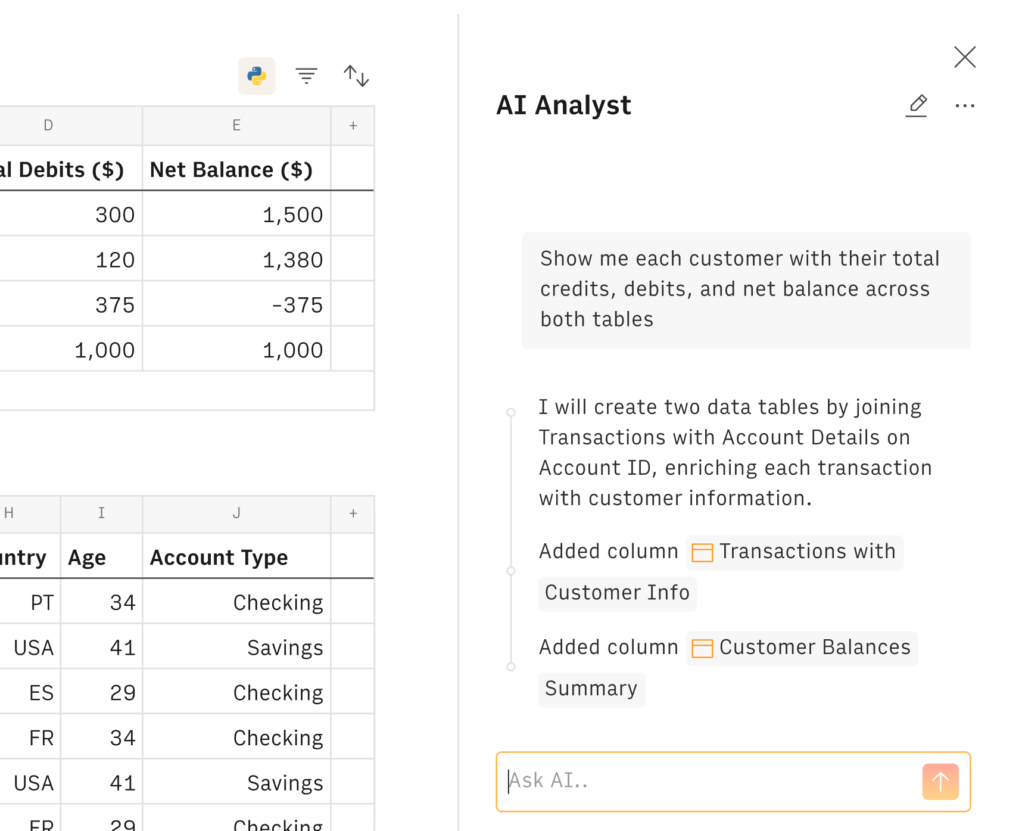Close the AI Analyst panel
Screen dimensions: 1022x831
tap(964, 57)
